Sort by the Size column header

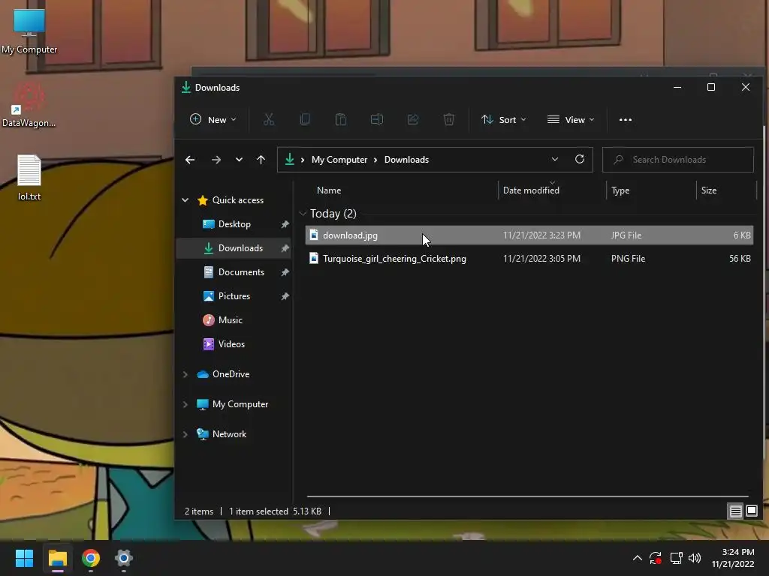tap(709, 190)
